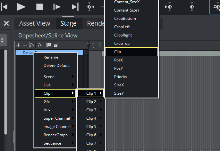Click the play-from-marker icon next to Stop

pos(57,6)
